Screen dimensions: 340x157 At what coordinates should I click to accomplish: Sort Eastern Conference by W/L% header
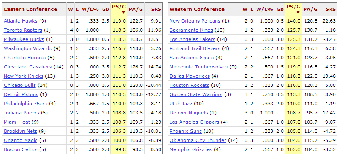point(90,9)
